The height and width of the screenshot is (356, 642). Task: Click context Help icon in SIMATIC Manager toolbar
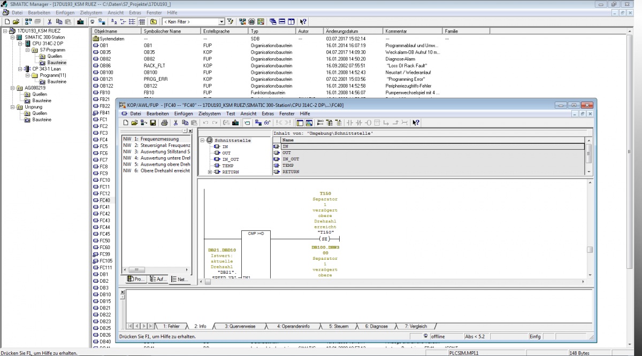pos(303,22)
